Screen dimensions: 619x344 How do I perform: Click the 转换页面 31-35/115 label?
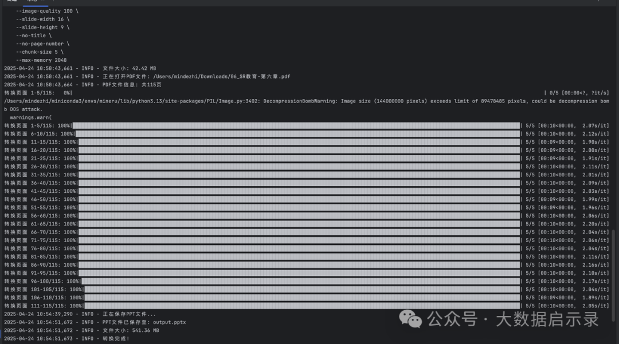click(x=34, y=175)
